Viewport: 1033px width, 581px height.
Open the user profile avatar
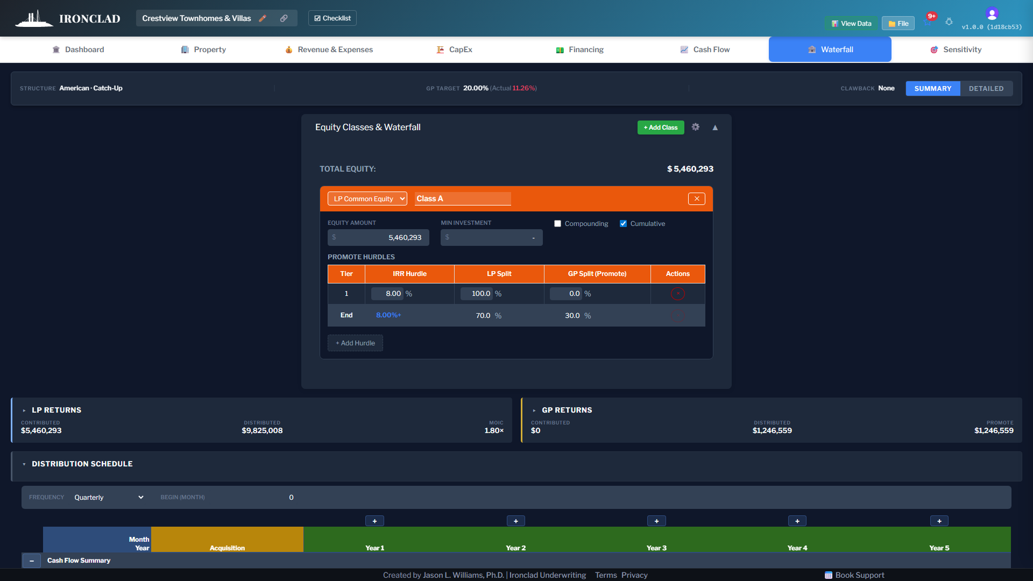click(x=992, y=13)
